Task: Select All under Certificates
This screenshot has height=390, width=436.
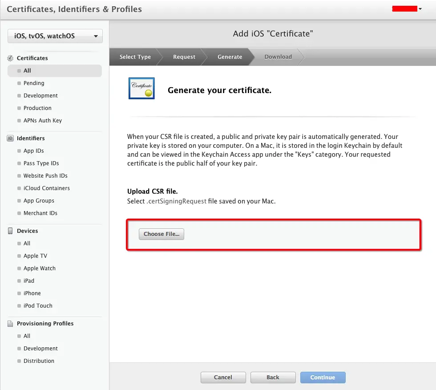Action: click(55, 71)
